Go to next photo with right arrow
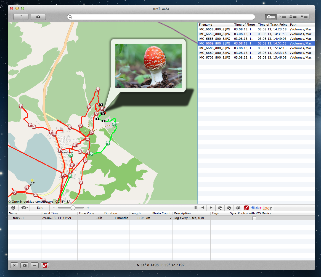The width and height of the screenshot is (321, 277). point(211,208)
